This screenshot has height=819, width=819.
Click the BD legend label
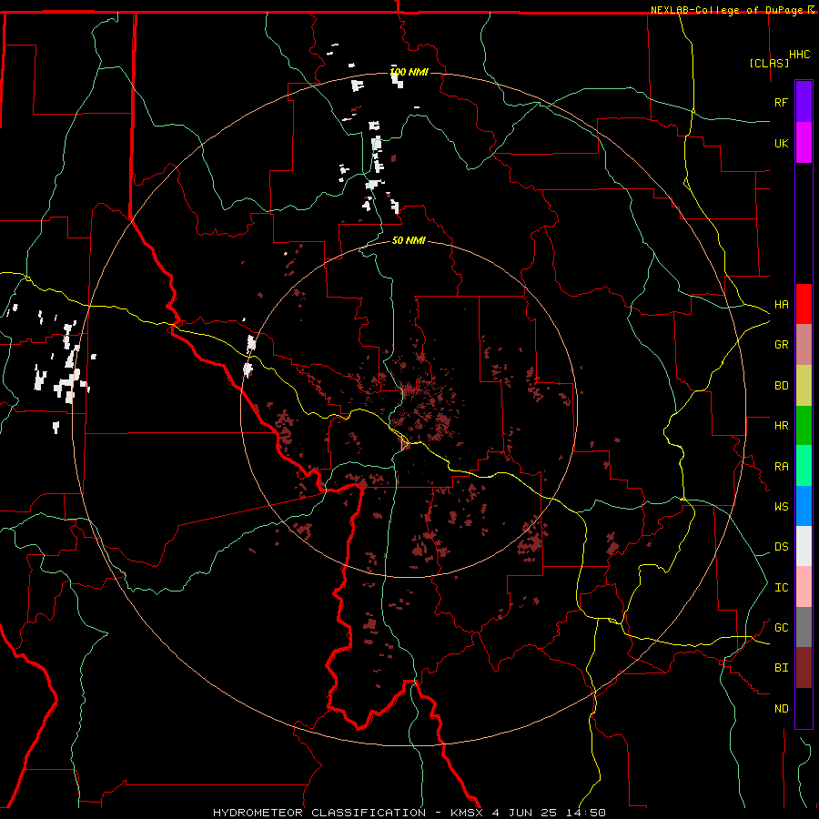coord(781,386)
